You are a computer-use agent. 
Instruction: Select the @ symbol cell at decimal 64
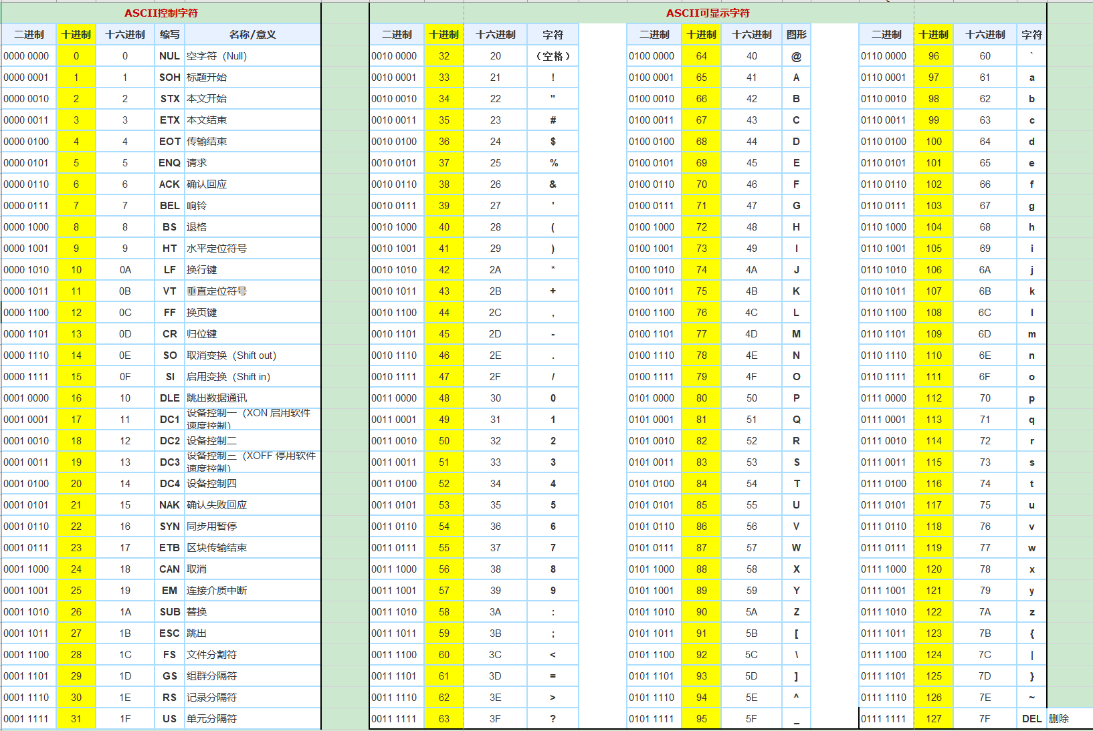pyautogui.click(x=796, y=55)
